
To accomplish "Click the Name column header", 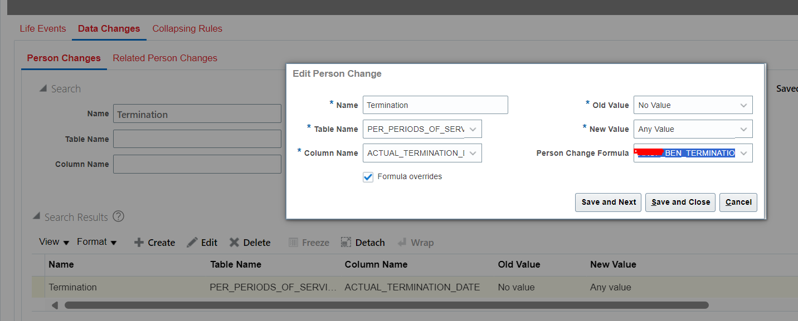I will coord(61,264).
